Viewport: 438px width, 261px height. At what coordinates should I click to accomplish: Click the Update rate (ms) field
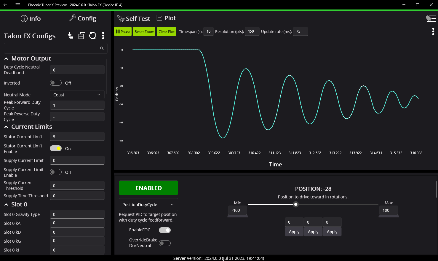coord(300,31)
